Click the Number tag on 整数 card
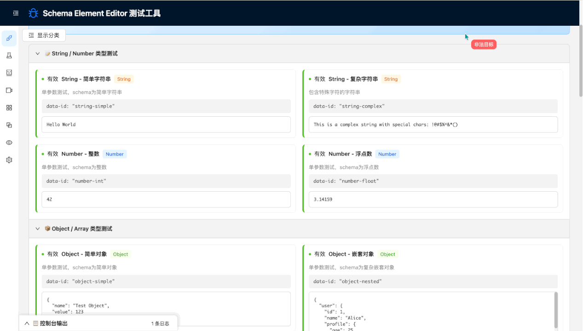This screenshot has height=331, width=583. click(x=115, y=154)
